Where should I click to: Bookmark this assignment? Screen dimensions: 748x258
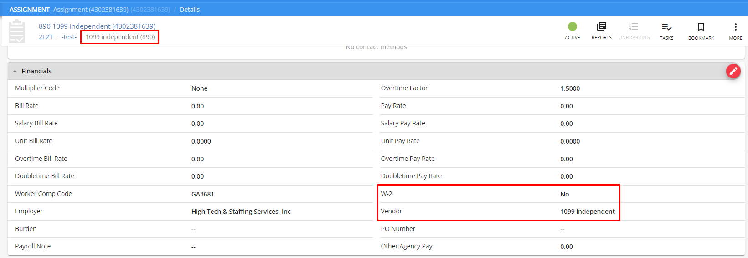[x=701, y=31]
